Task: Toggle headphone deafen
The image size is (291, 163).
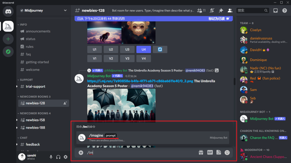Action: tap(58, 157)
